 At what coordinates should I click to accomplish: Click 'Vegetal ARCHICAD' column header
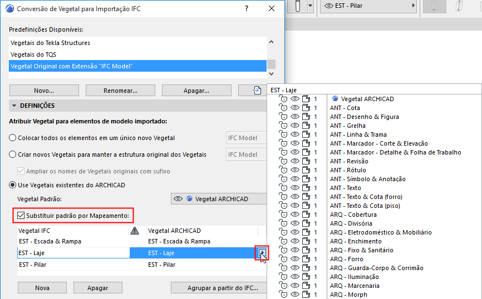click(202, 231)
